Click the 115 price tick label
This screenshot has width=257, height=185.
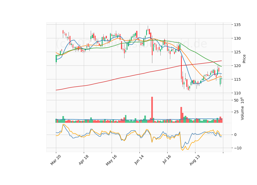click(x=237, y=79)
